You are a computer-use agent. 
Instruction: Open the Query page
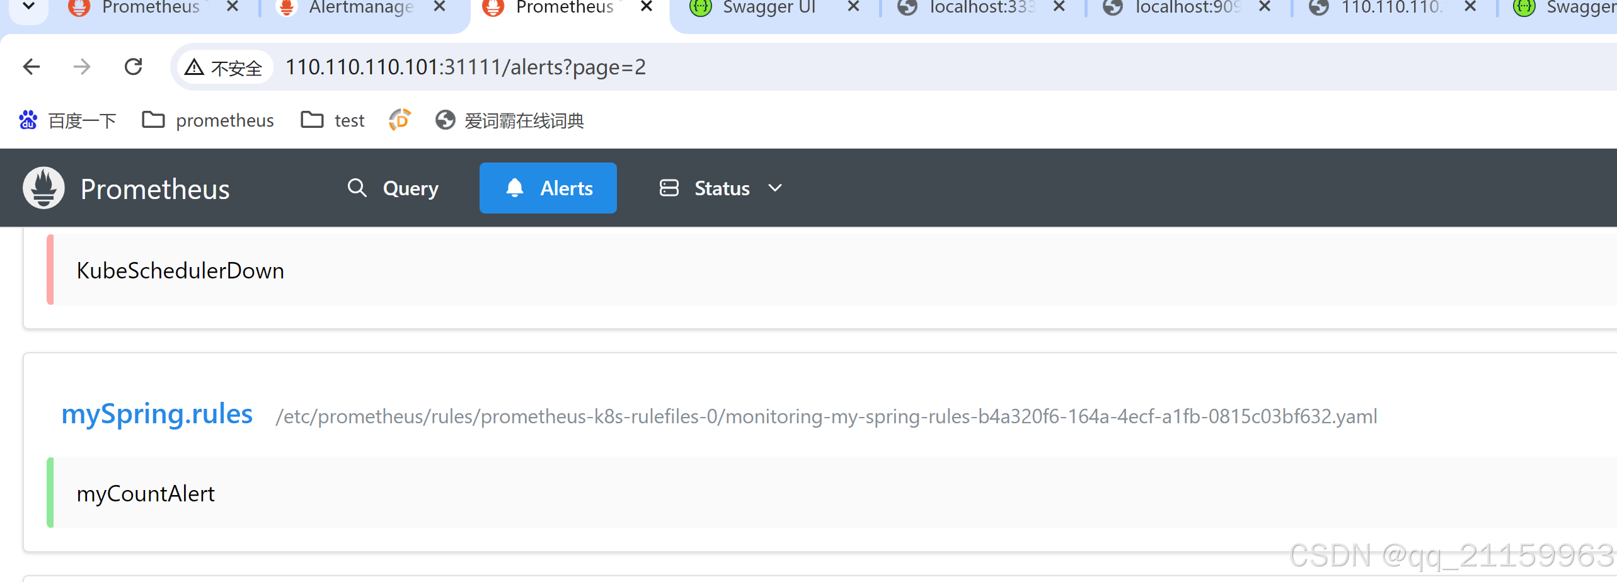[393, 188]
